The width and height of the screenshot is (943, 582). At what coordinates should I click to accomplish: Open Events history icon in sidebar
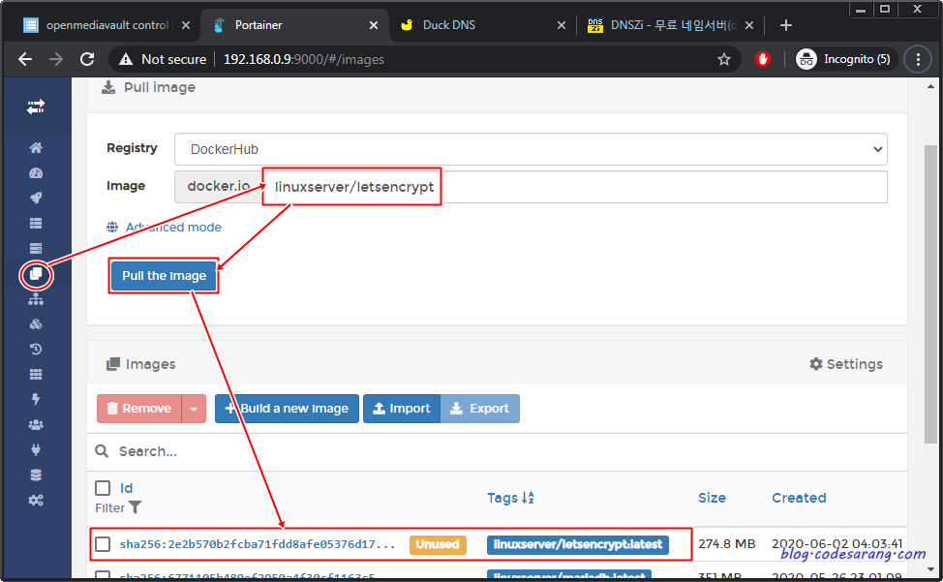pyautogui.click(x=36, y=350)
